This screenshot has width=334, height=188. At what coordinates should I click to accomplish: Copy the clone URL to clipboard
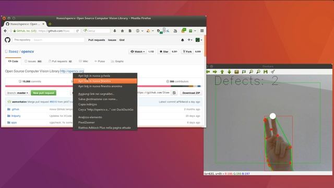(x=174, y=93)
